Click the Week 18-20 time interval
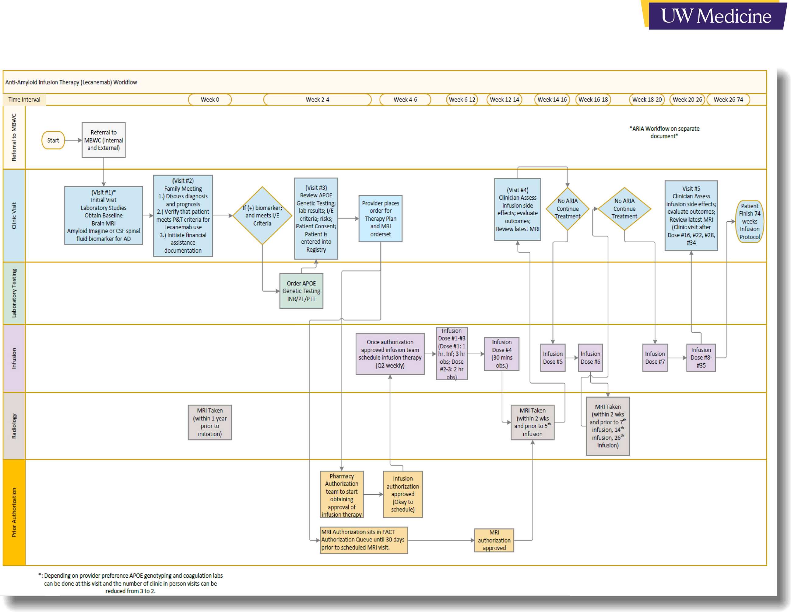This screenshot has height=612, width=791. 647,99
